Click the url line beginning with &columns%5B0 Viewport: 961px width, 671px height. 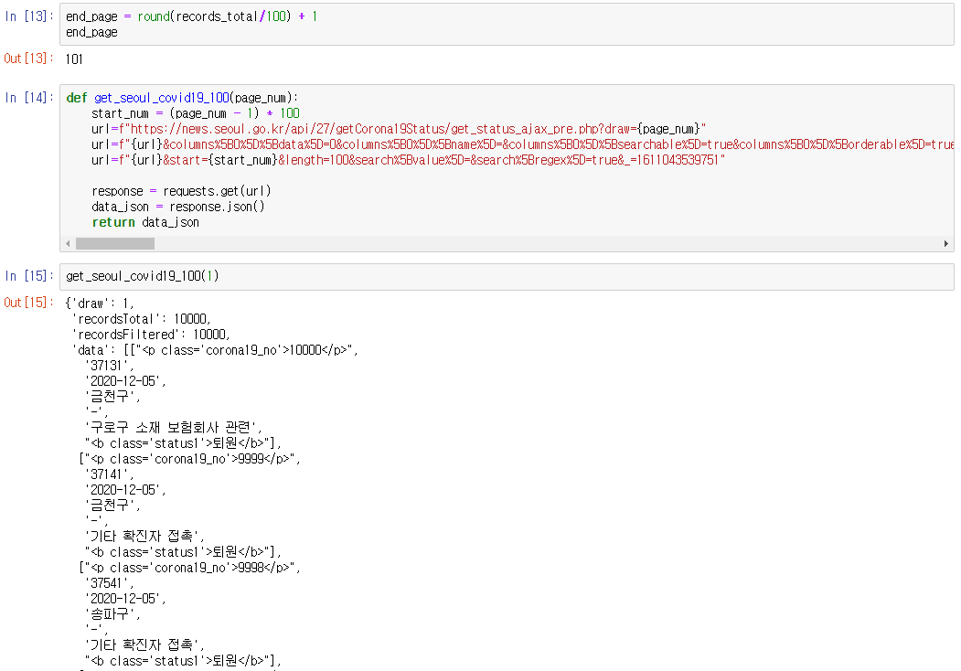coord(523,144)
